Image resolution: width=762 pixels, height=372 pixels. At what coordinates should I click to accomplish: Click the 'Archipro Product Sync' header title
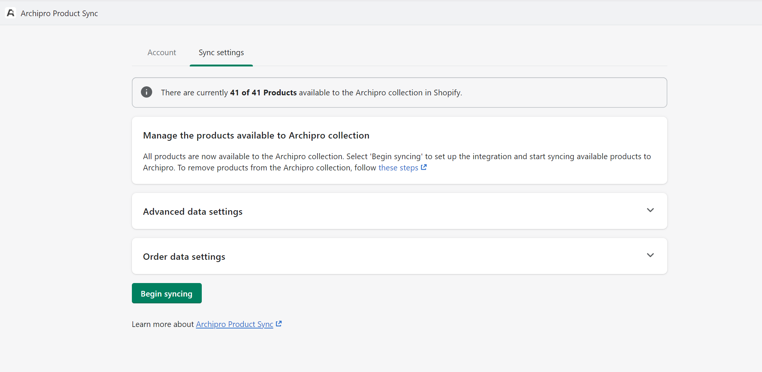pyautogui.click(x=59, y=14)
